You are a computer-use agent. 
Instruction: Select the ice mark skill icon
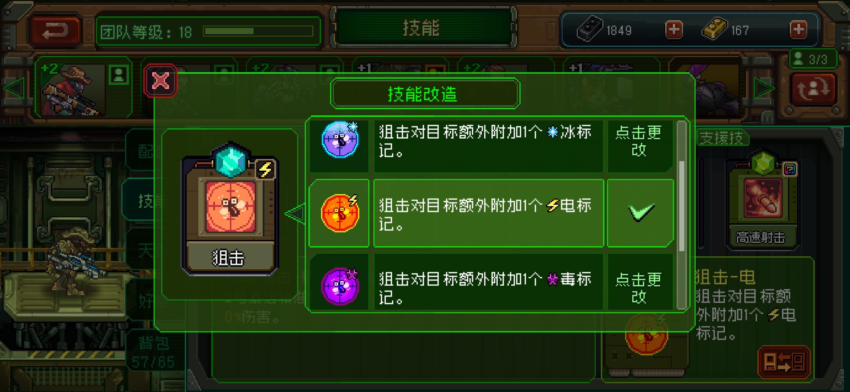340,139
